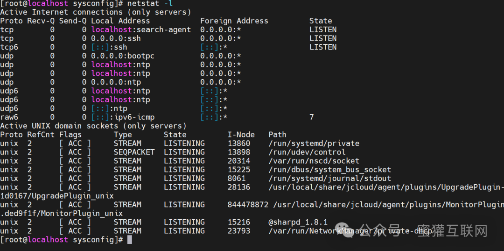Viewport: 504px width, 251px height.
Task: Click LISTEN state of the search-agent row
Action: tap(323, 30)
